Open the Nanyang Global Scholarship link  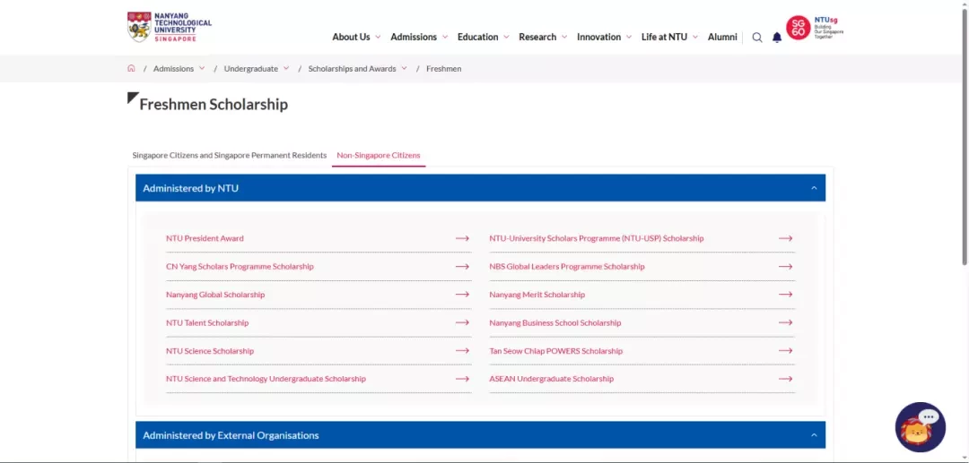pos(215,295)
